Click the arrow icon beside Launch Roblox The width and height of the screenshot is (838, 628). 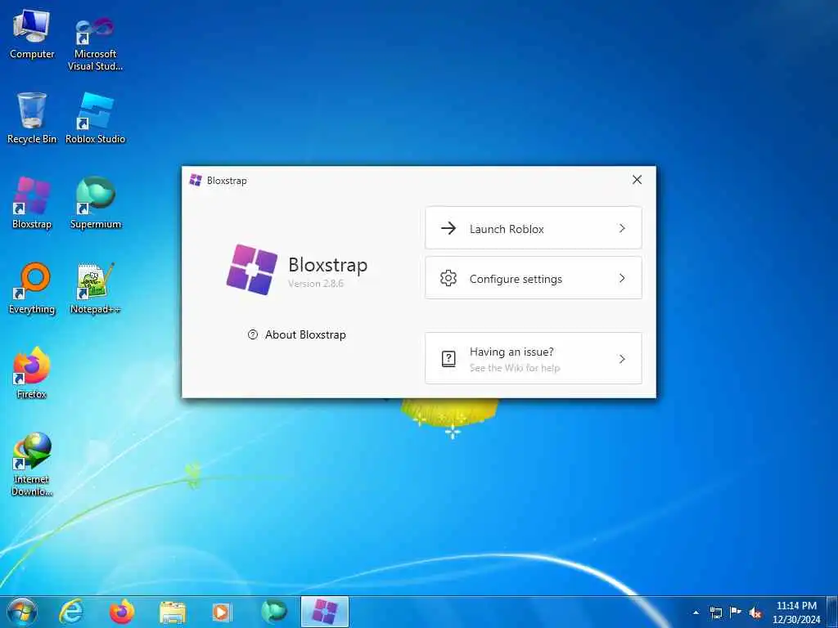click(448, 229)
